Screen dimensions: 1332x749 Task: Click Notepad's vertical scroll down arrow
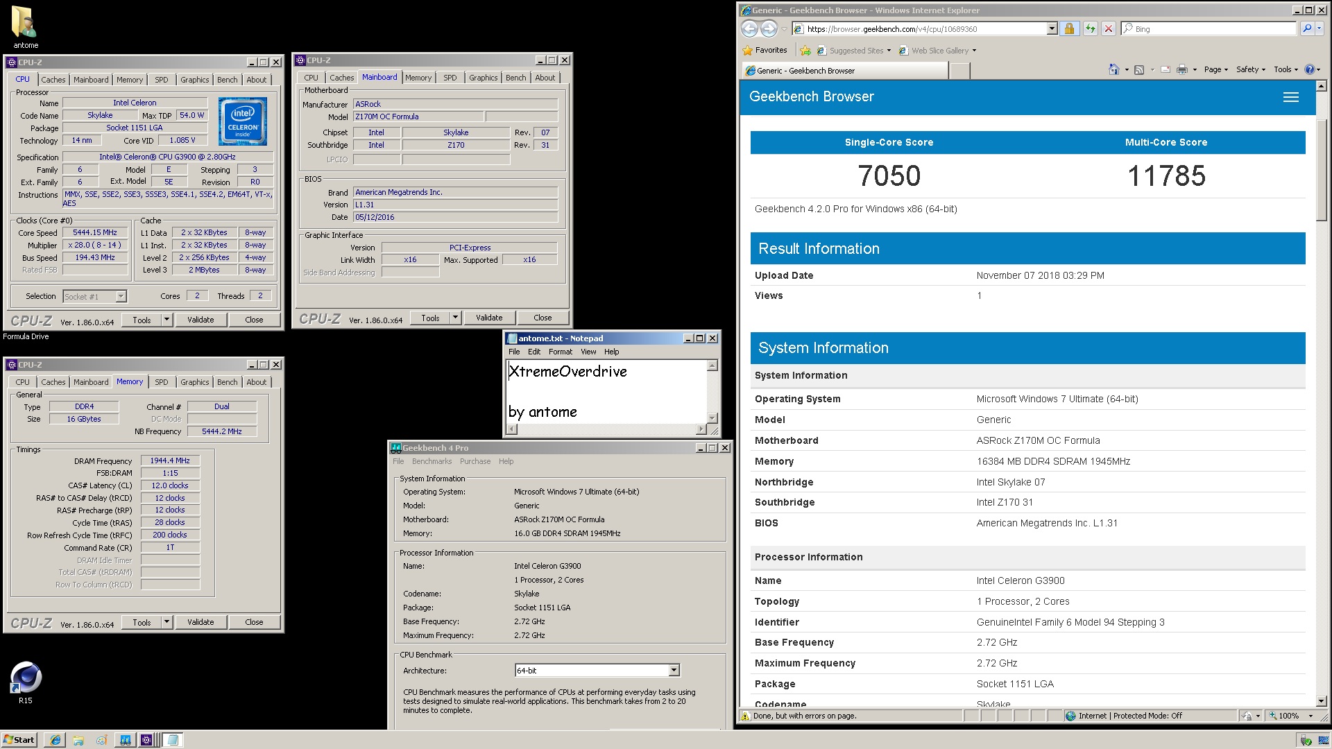pyautogui.click(x=712, y=418)
